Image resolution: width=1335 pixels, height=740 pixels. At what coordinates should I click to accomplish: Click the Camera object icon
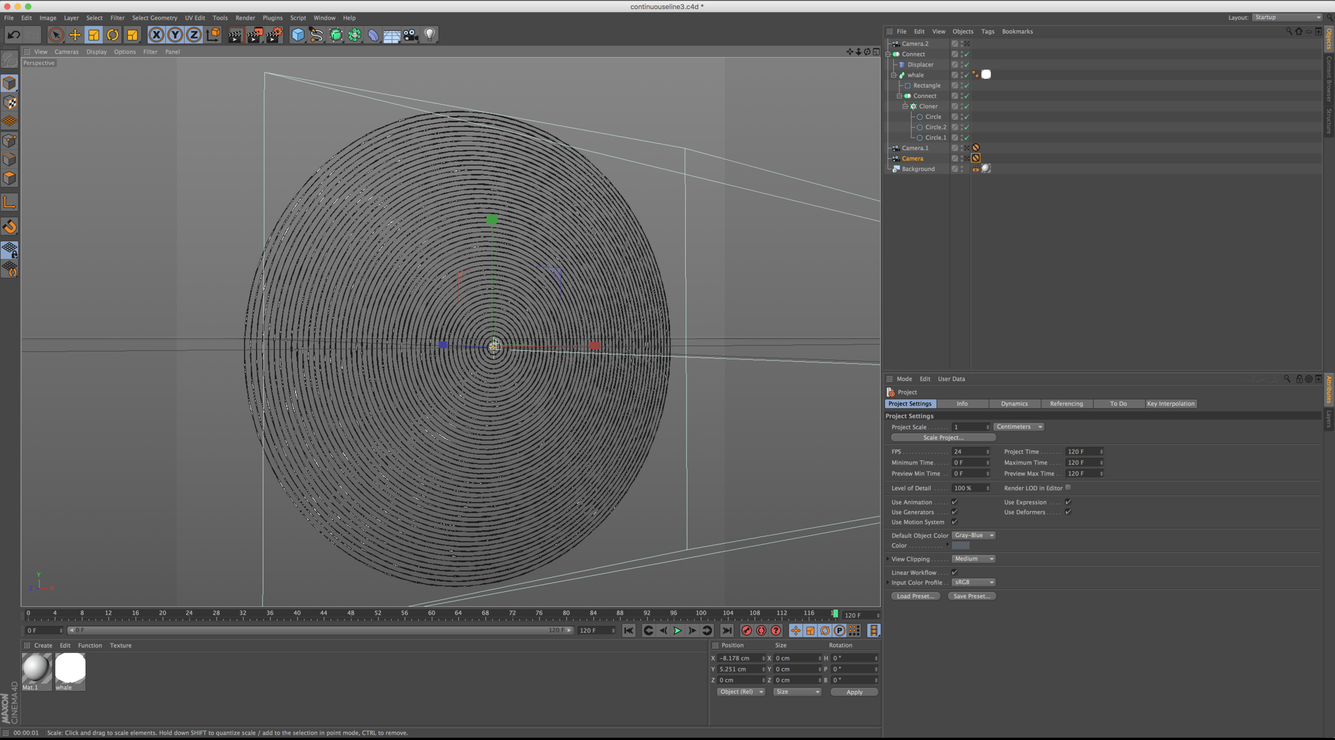411,35
